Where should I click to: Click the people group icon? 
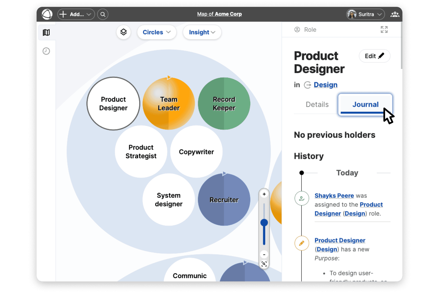pos(395,14)
